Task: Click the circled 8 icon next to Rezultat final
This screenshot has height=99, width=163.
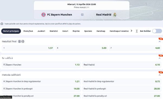Action: click(19, 41)
